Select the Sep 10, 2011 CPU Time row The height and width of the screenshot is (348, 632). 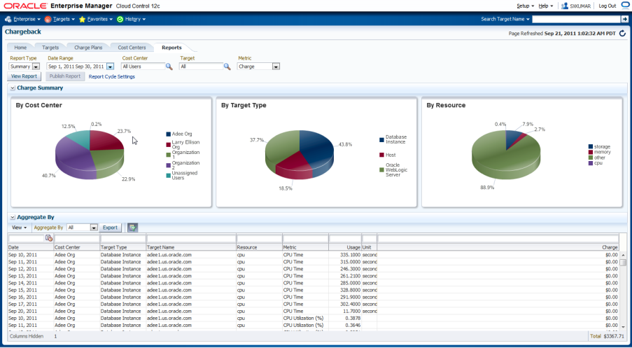point(313,255)
